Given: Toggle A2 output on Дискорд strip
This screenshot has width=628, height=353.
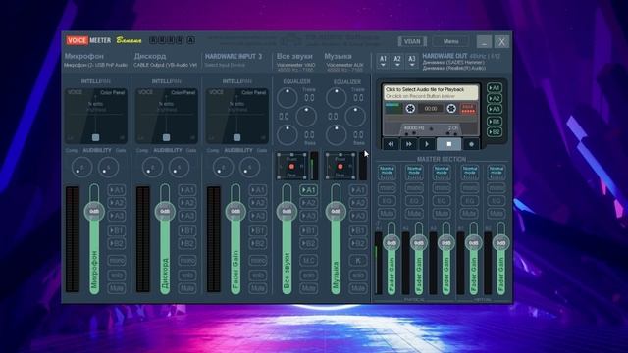Looking at the screenshot, I should (187, 203).
